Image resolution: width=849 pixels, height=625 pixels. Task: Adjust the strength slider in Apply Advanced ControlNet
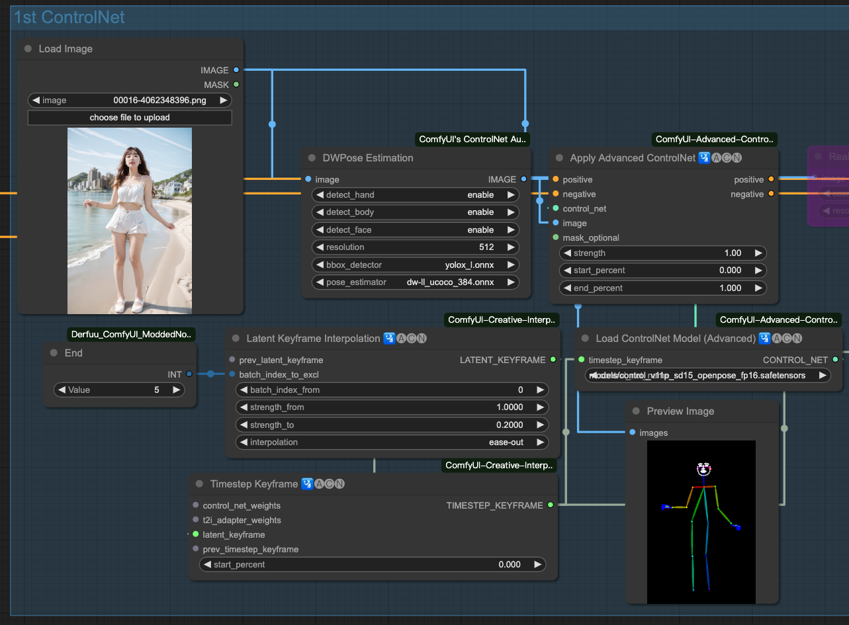pyautogui.click(x=663, y=253)
